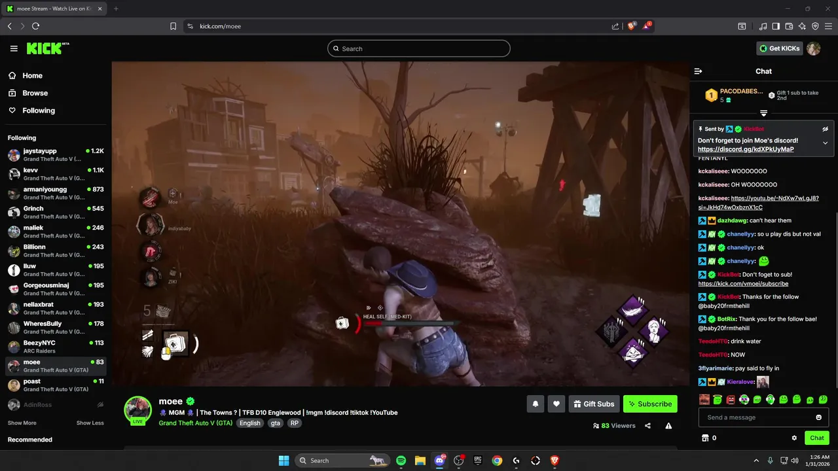
Task: Share the stream via share icon
Action: (x=647, y=426)
